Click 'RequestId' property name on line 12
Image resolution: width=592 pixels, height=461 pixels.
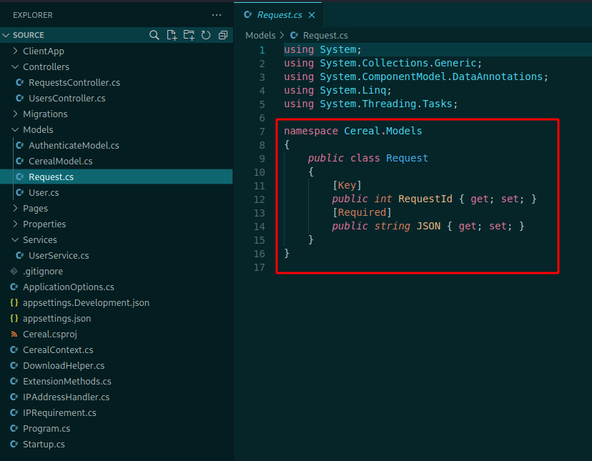(x=425, y=199)
